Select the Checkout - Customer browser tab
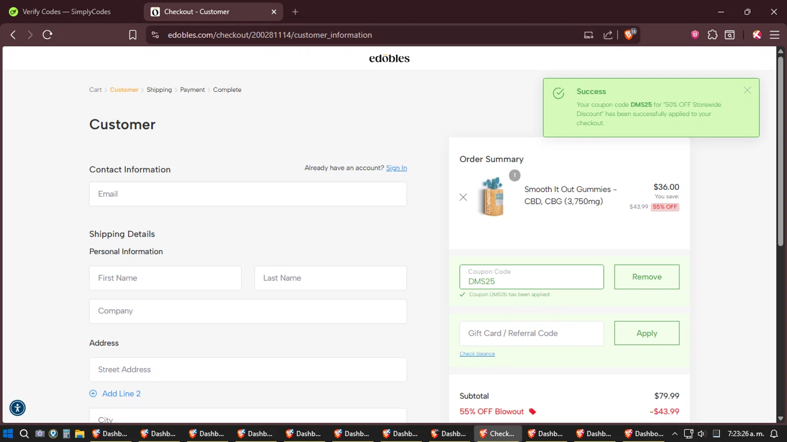 point(213,12)
